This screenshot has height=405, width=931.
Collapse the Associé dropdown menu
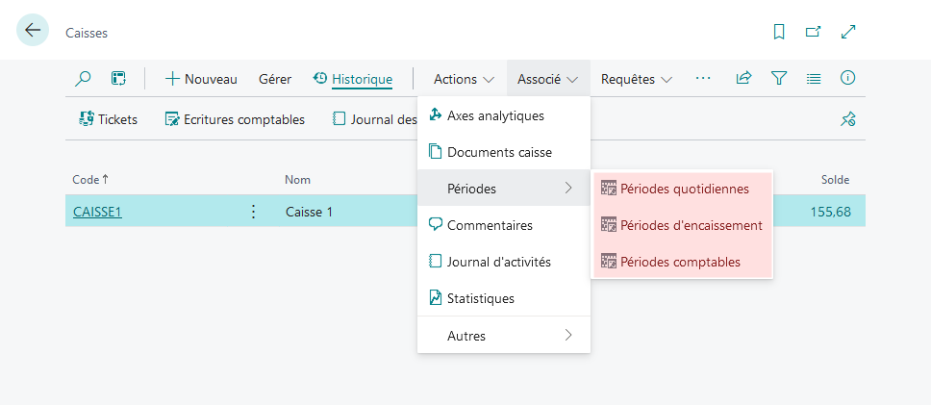(x=548, y=79)
